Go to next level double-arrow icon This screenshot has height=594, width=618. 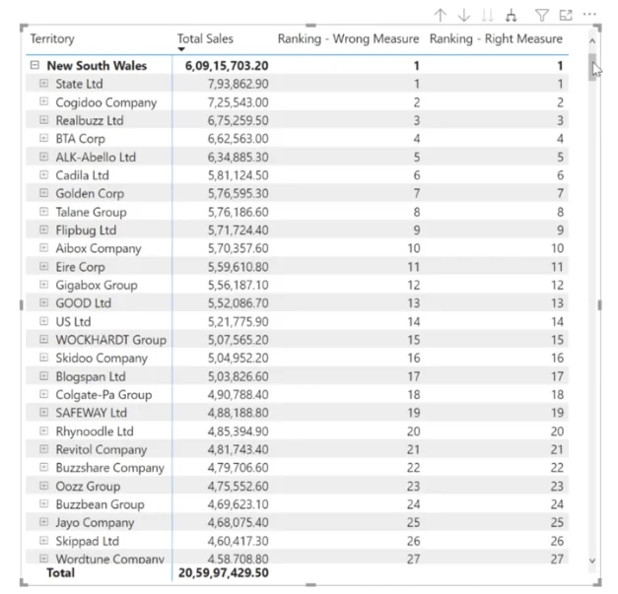click(x=488, y=16)
